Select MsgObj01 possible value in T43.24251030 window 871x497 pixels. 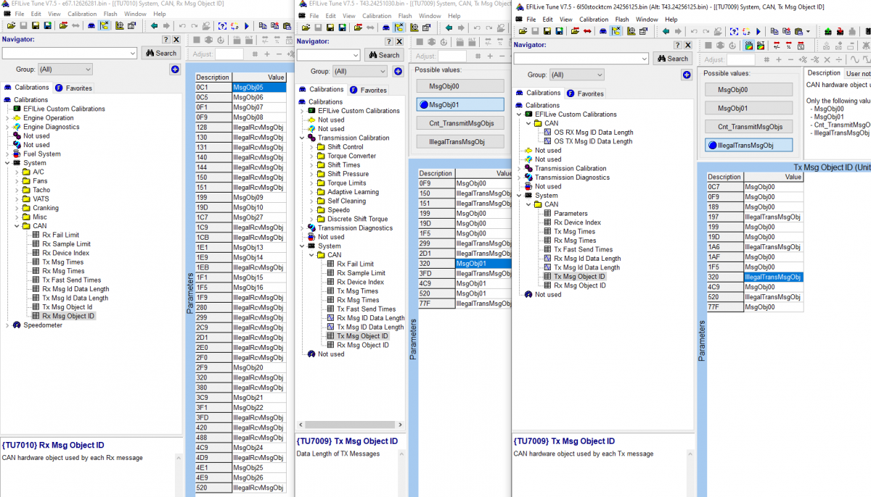pos(460,104)
